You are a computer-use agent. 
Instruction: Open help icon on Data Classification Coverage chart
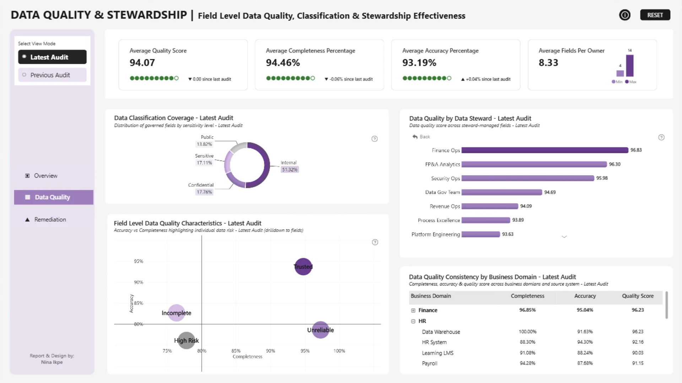pyautogui.click(x=374, y=139)
